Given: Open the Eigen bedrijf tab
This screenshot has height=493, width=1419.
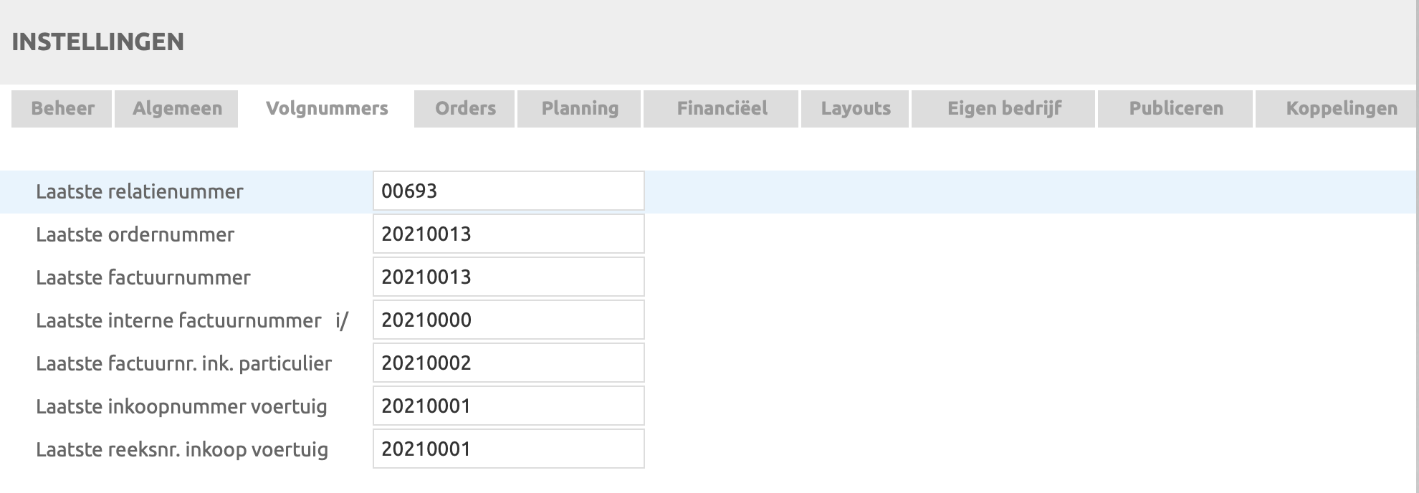Looking at the screenshot, I should [1004, 108].
